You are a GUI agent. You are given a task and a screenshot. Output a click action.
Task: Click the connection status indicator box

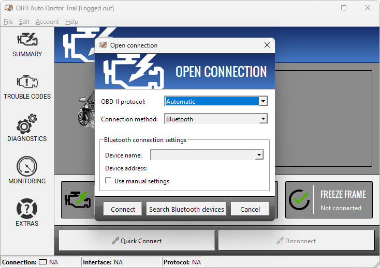(x=42, y=262)
